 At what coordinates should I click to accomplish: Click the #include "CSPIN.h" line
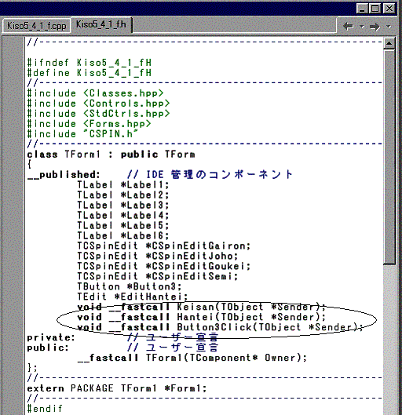pos(82,134)
